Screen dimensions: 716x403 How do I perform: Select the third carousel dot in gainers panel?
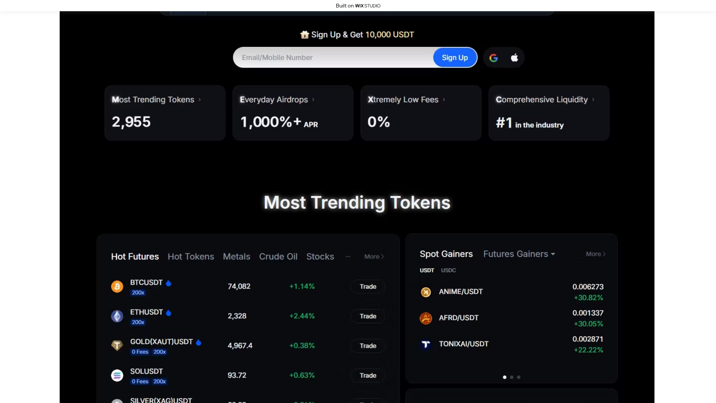(519, 377)
